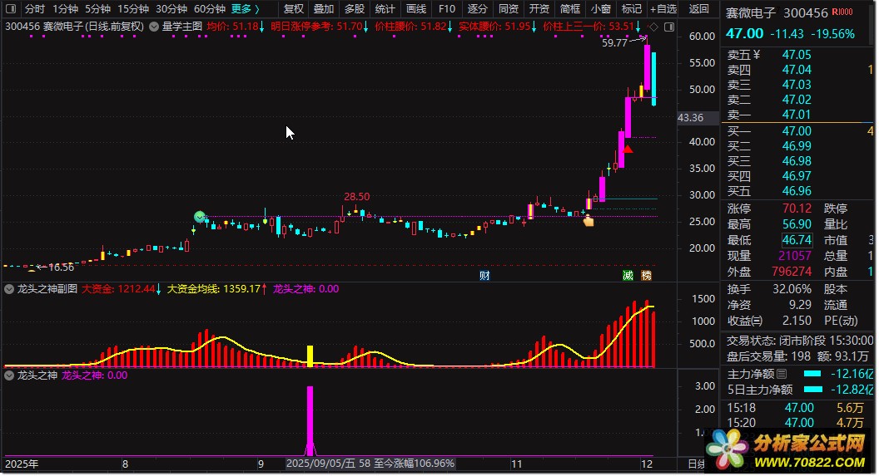Select the 30分钟 period tab
The height and width of the screenshot is (476, 879).
coord(171,9)
